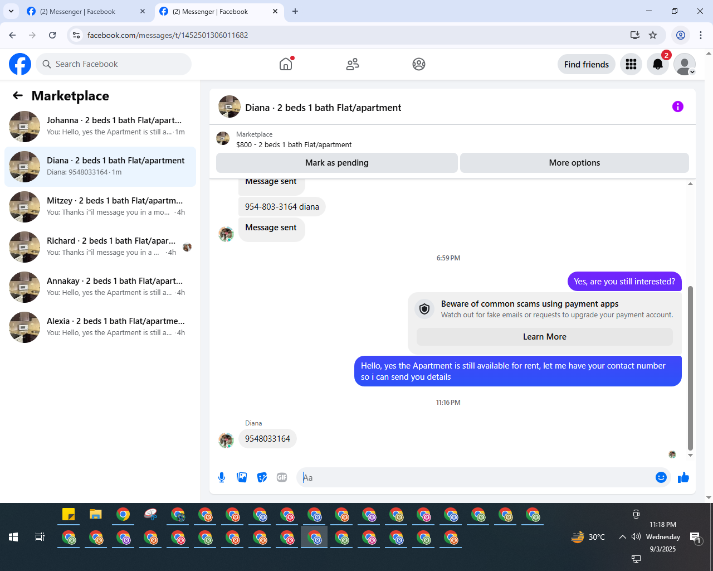Click the Marketplace back arrow

[x=18, y=95]
